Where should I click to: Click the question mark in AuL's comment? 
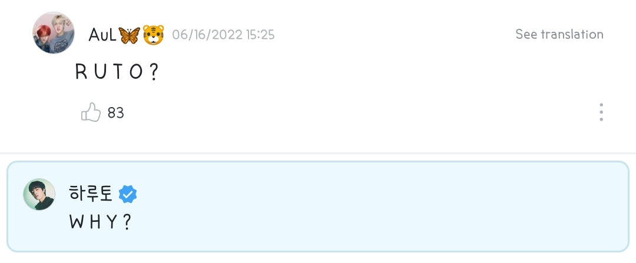click(x=153, y=72)
